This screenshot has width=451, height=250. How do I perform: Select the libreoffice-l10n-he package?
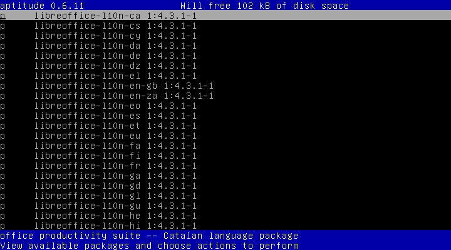click(225, 216)
